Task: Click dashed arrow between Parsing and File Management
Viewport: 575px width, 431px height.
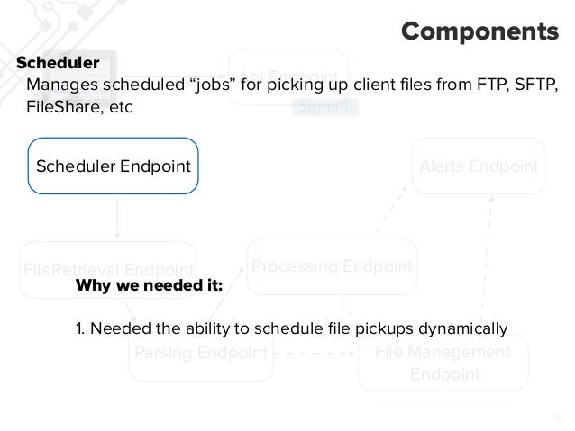Action: tap(315, 353)
